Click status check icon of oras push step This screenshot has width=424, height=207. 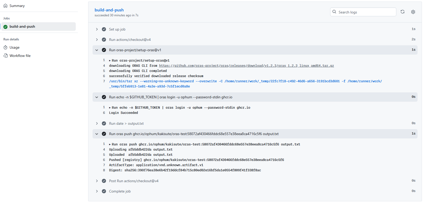104,134
